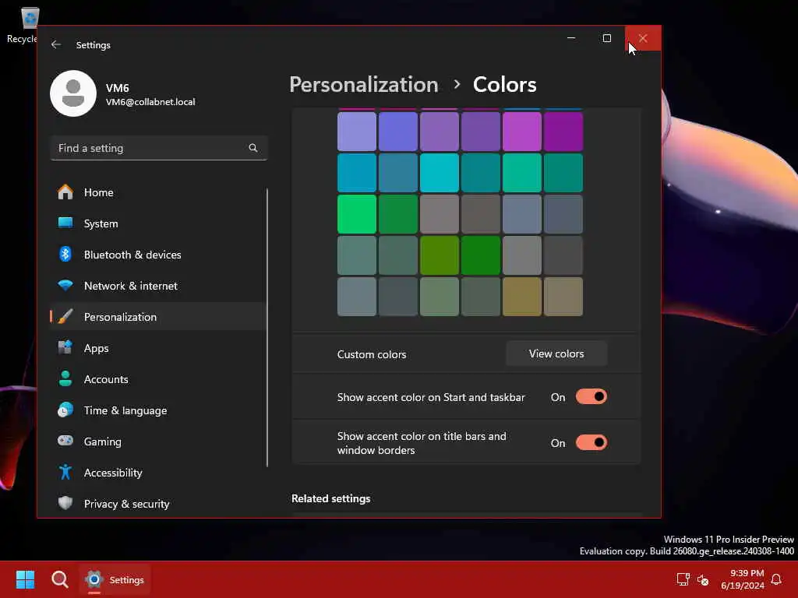798x598 pixels.
Task: Pick the light lavender color swatch
Action: pos(357,132)
